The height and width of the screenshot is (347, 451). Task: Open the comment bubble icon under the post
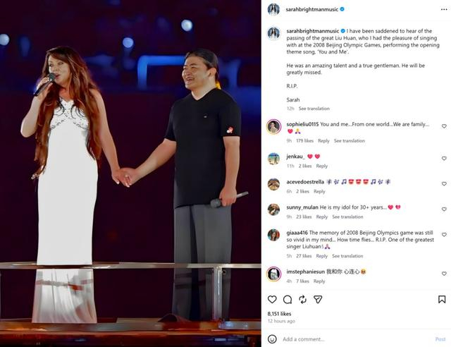pos(288,300)
